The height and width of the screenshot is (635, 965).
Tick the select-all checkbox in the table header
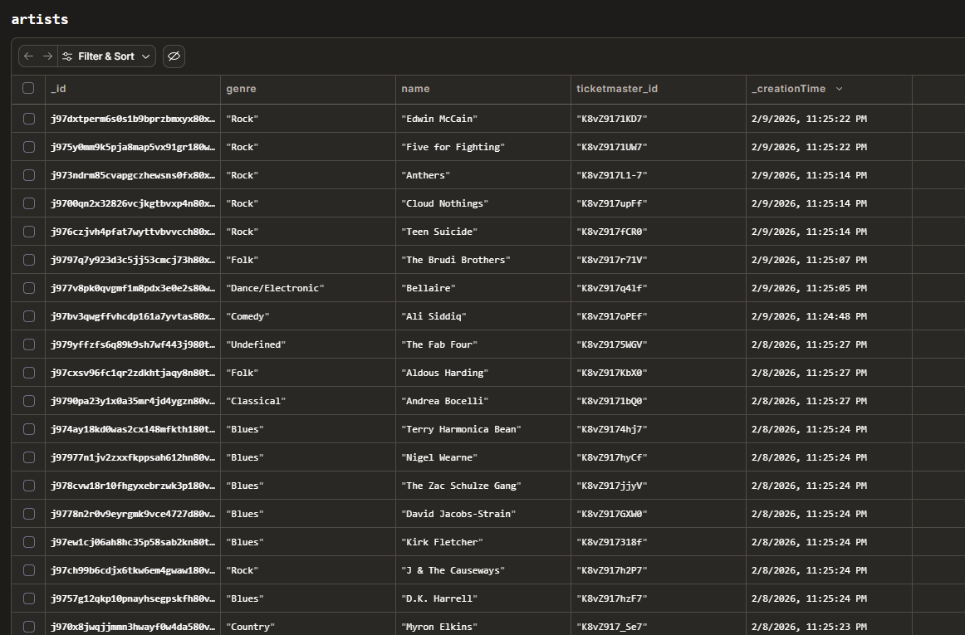28,88
